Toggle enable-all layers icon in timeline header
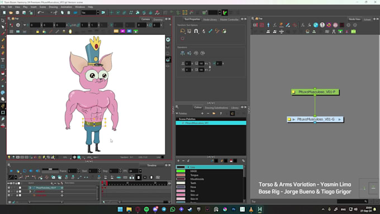The height and width of the screenshot is (214, 380). click(x=9, y=183)
